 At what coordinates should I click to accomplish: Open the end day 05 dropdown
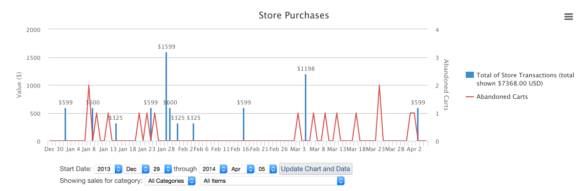(266, 169)
